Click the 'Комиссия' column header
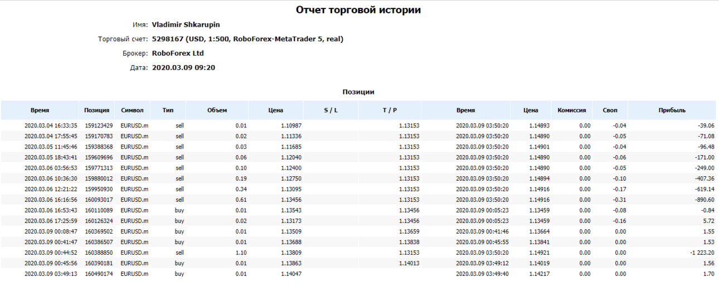 (x=572, y=110)
